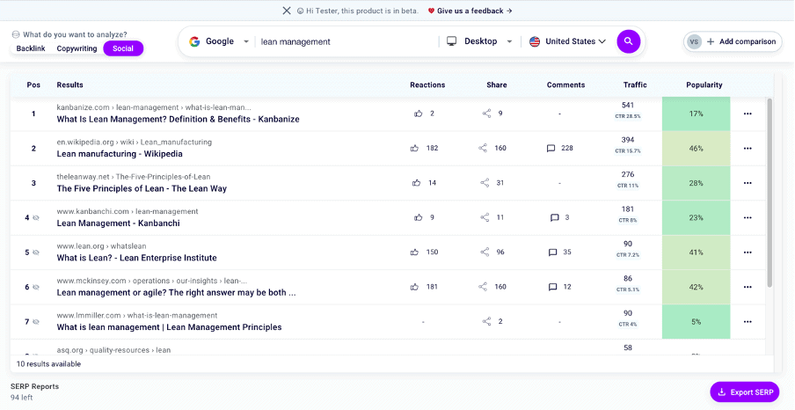This screenshot has width=795, height=410.
Task: Click the thumbs-up icon in The Lean Way row
Action: click(417, 183)
